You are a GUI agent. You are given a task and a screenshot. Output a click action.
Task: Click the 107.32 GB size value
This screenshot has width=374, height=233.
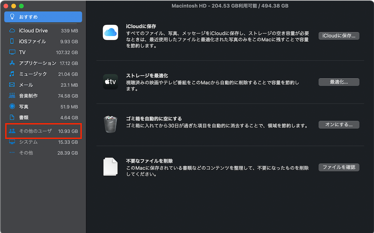pos(67,53)
